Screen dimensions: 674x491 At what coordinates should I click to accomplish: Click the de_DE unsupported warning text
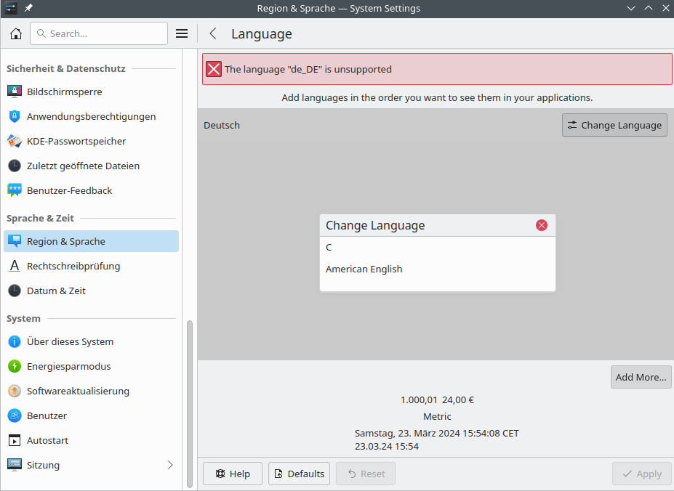308,69
